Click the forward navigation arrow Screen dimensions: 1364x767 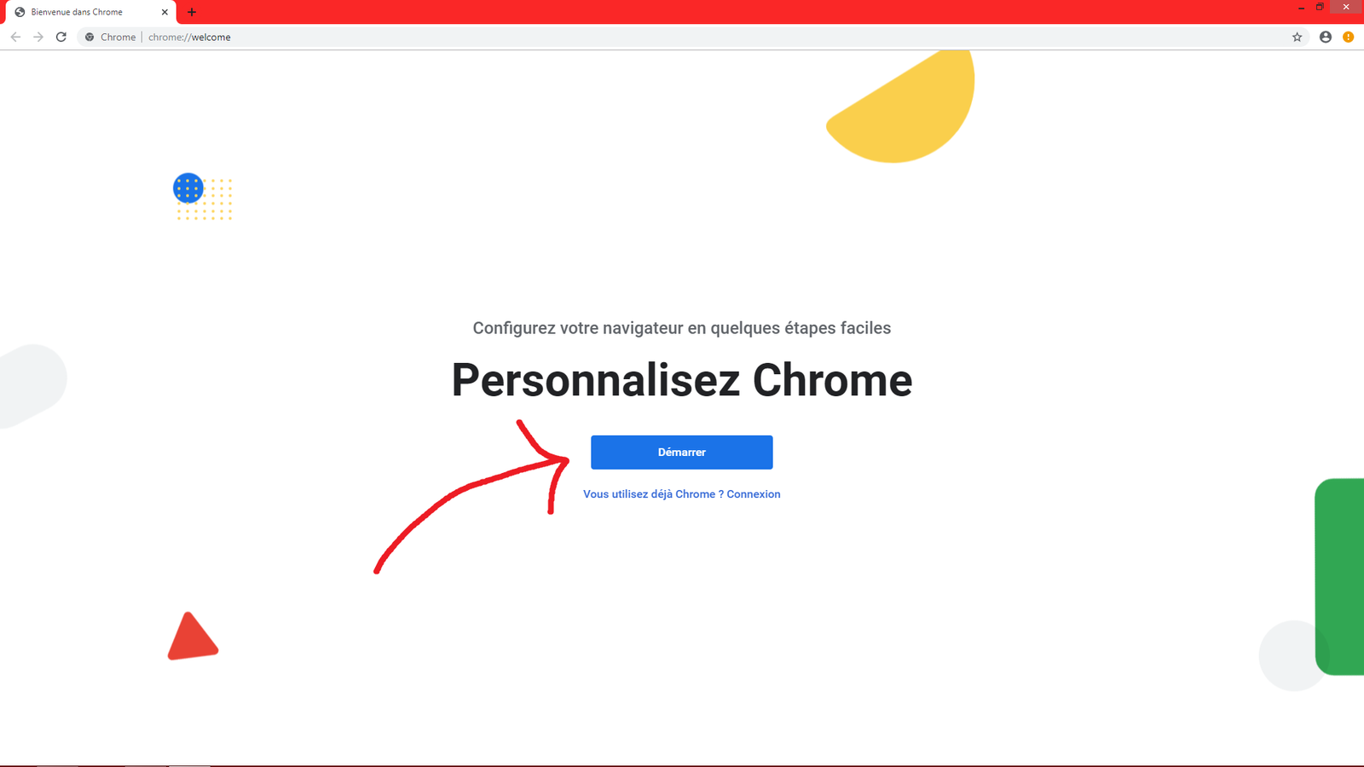(38, 37)
